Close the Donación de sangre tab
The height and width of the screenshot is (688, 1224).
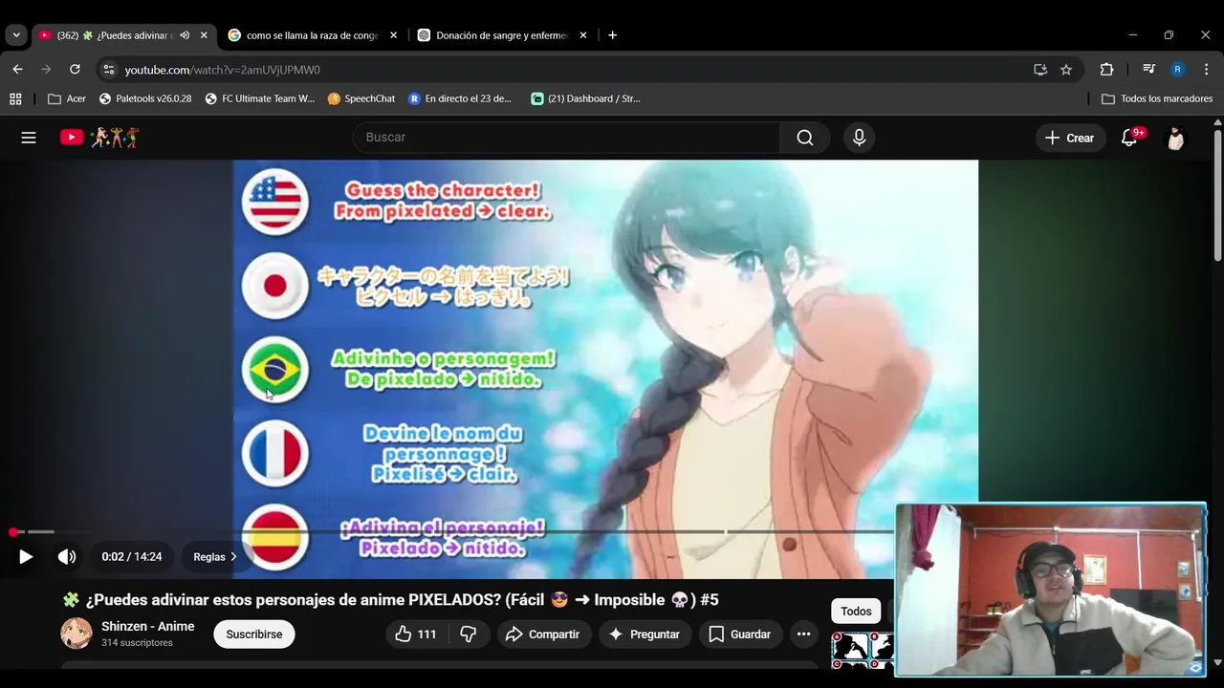[x=582, y=35]
